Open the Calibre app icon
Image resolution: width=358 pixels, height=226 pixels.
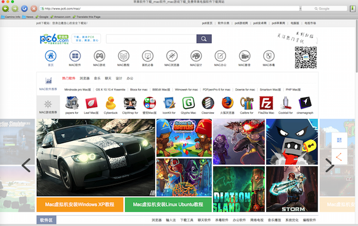click(x=247, y=103)
